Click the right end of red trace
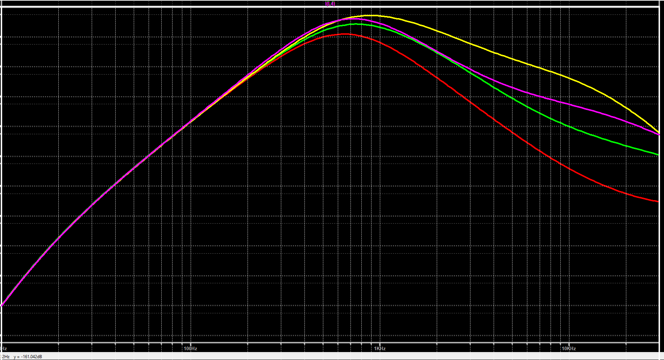 point(658,202)
